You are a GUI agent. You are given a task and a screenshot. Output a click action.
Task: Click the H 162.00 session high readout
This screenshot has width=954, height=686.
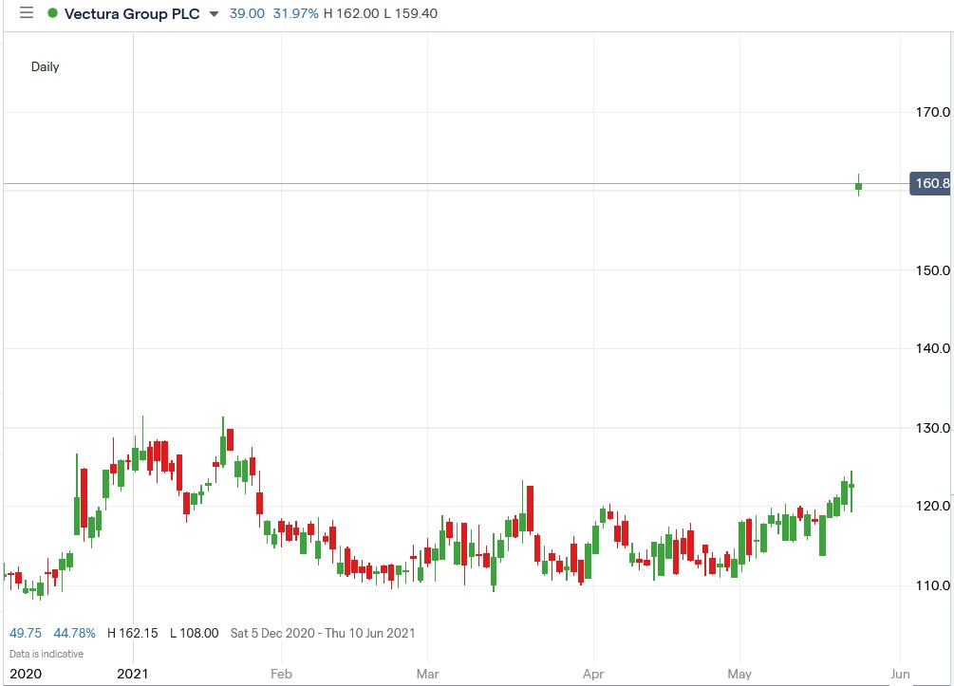pyautogui.click(x=347, y=13)
